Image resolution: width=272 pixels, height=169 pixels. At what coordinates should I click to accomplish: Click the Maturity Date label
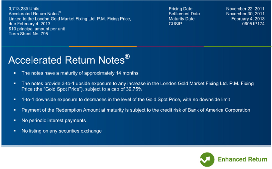182,19
